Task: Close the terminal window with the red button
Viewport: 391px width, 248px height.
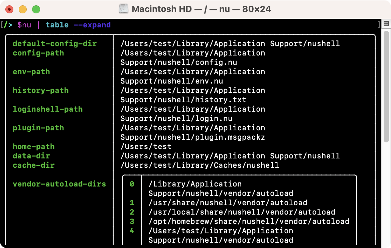Action: click(x=9, y=9)
